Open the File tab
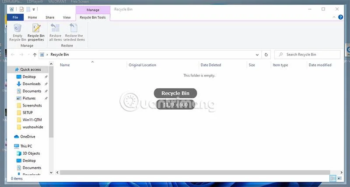 [x=15, y=17]
